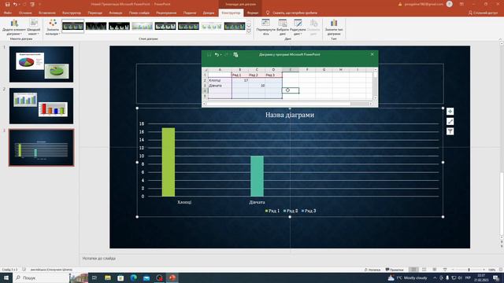The height and width of the screenshot is (283, 504).
Task: Click Chart Elements plus button
Action: pos(450,112)
